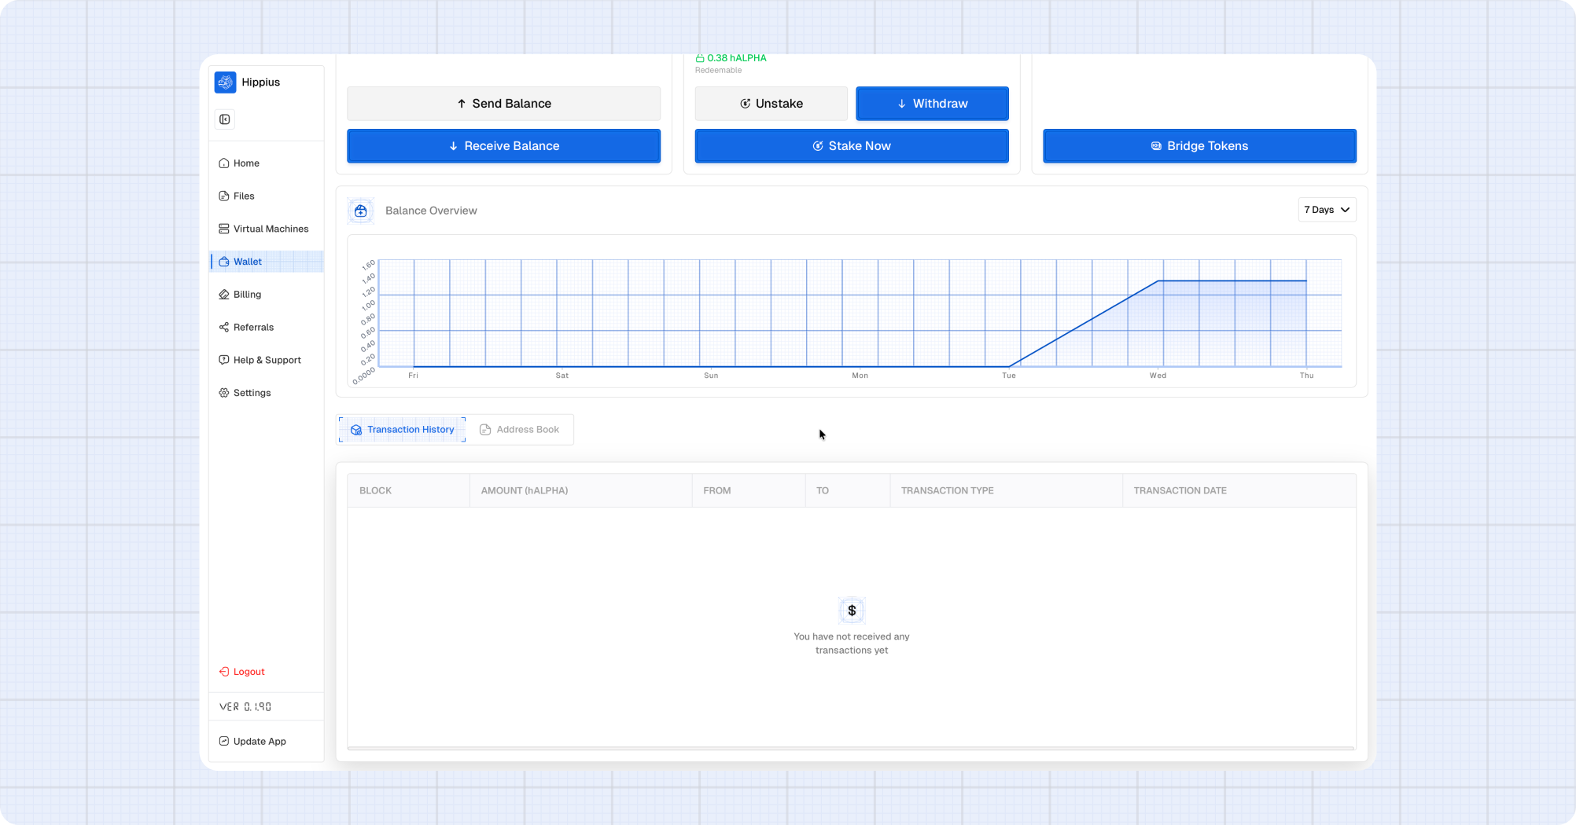Image resolution: width=1576 pixels, height=825 pixels.
Task: Click the dollar icon in empty transactions area
Action: pos(851,610)
